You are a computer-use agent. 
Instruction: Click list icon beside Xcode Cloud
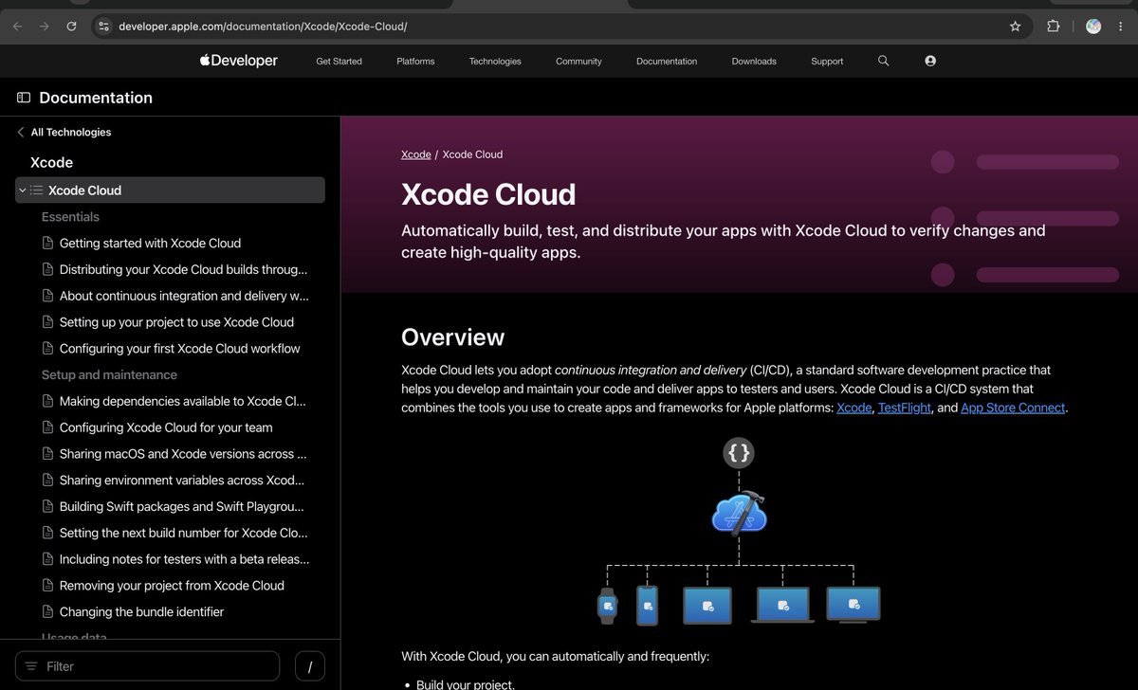(x=37, y=191)
